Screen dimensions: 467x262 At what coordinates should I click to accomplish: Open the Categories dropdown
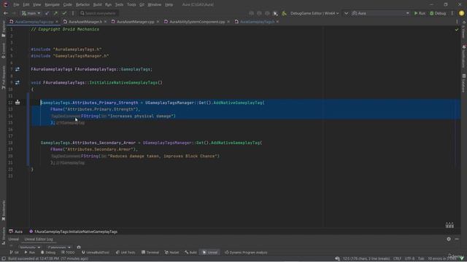pyautogui.click(x=59, y=247)
